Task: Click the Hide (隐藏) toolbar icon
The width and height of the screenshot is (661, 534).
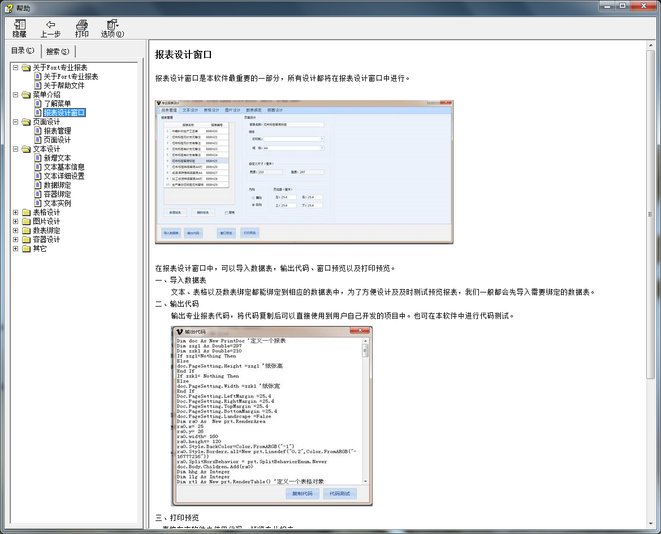Action: click(20, 24)
